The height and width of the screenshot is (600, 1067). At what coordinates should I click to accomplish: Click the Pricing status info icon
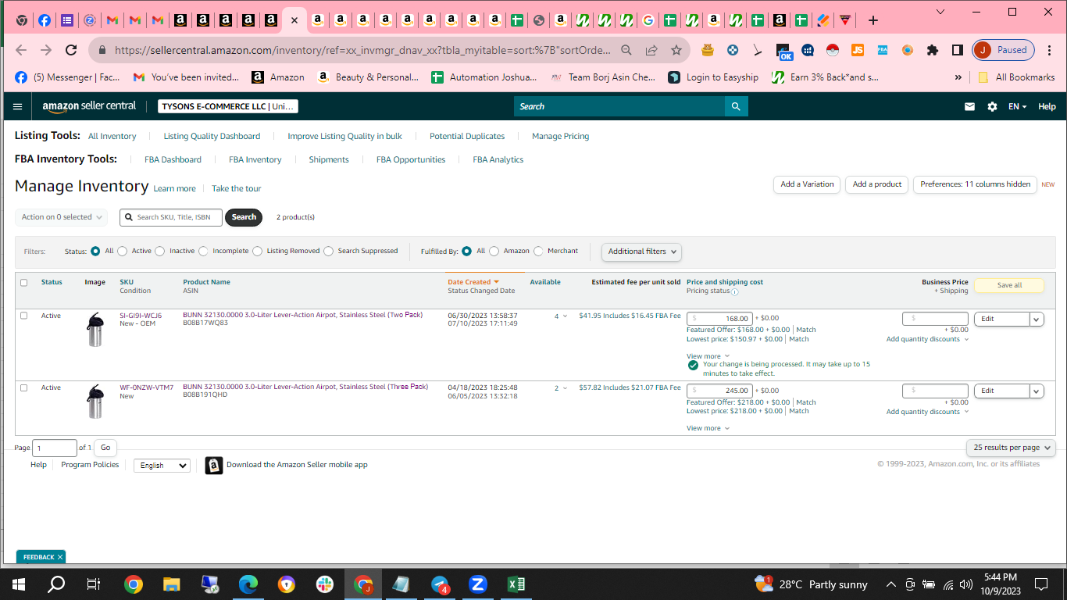[735, 292]
